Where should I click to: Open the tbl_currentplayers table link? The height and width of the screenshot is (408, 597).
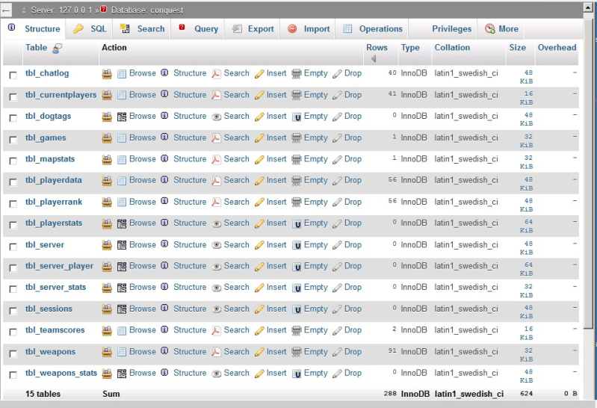point(61,95)
